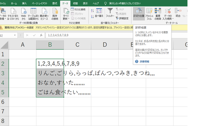Click Reapply filter (再適用)

click(x=121, y=14)
